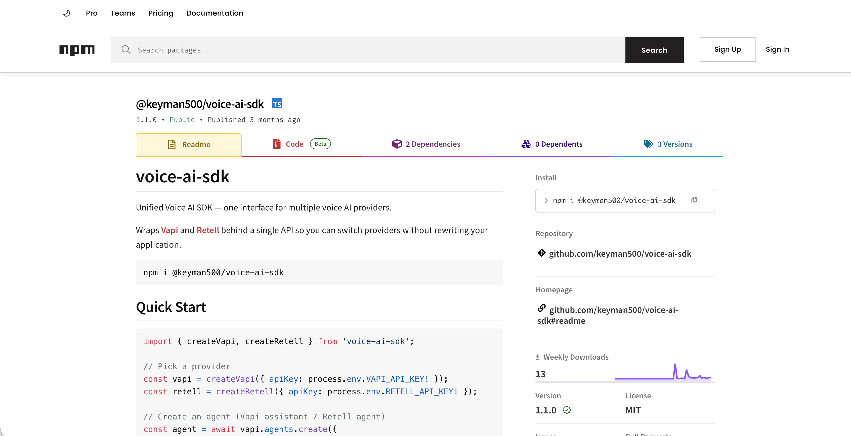
Task: Open the Homepage voice-ai-sdk#readme link
Action: click(607, 315)
